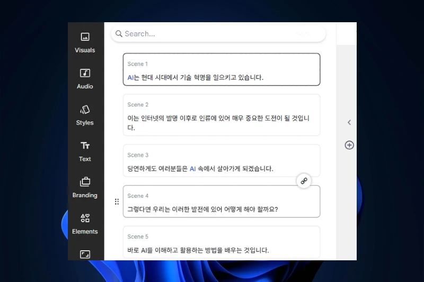Click the link icon above Scene 4
The width and height of the screenshot is (424, 282).
(x=304, y=181)
